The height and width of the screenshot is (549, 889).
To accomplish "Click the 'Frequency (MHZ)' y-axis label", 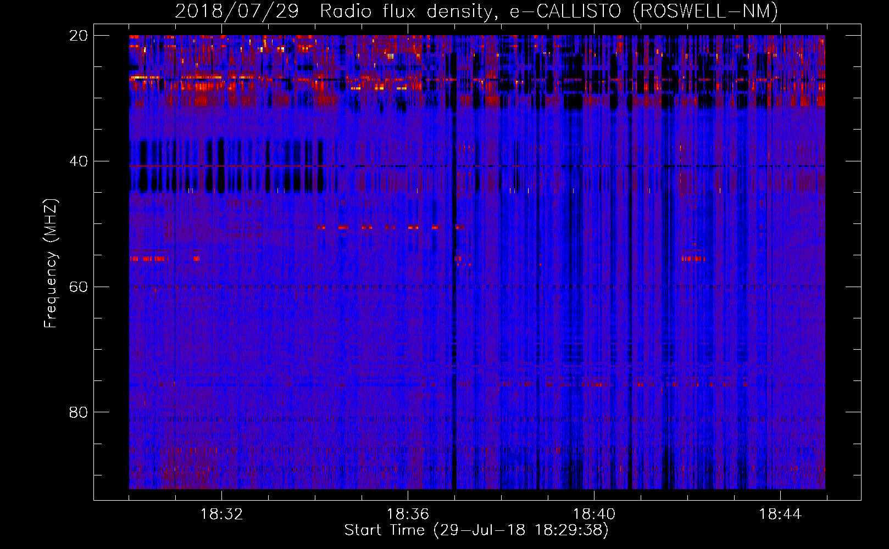I will point(50,264).
